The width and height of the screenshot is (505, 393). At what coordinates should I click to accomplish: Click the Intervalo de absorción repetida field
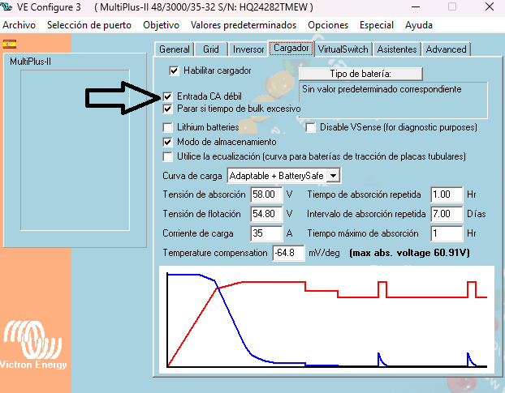447,214
